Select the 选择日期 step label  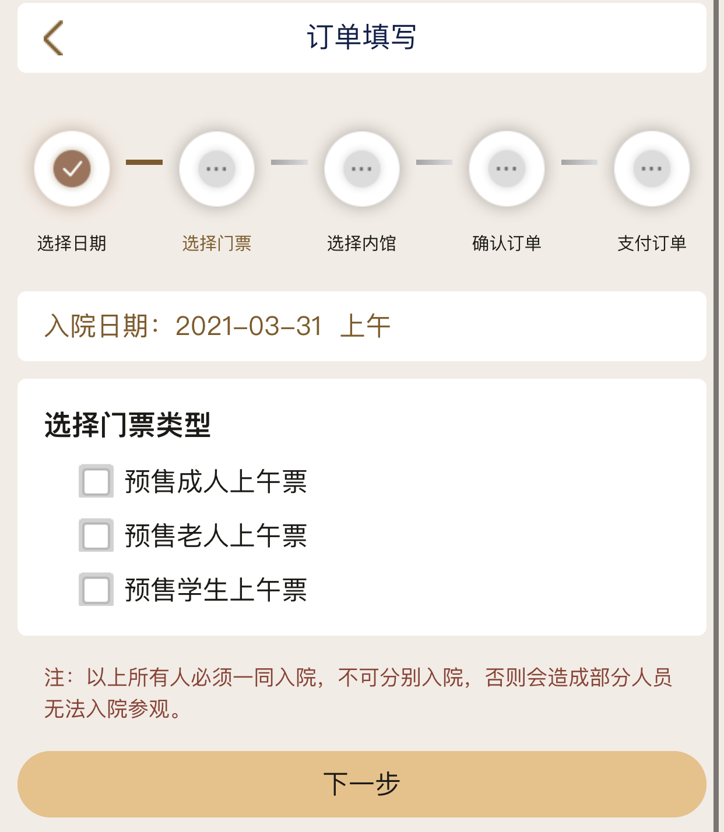pyautogui.click(x=72, y=243)
